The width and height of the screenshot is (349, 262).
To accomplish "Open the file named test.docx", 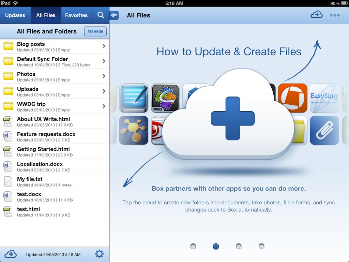I will click(x=55, y=196).
